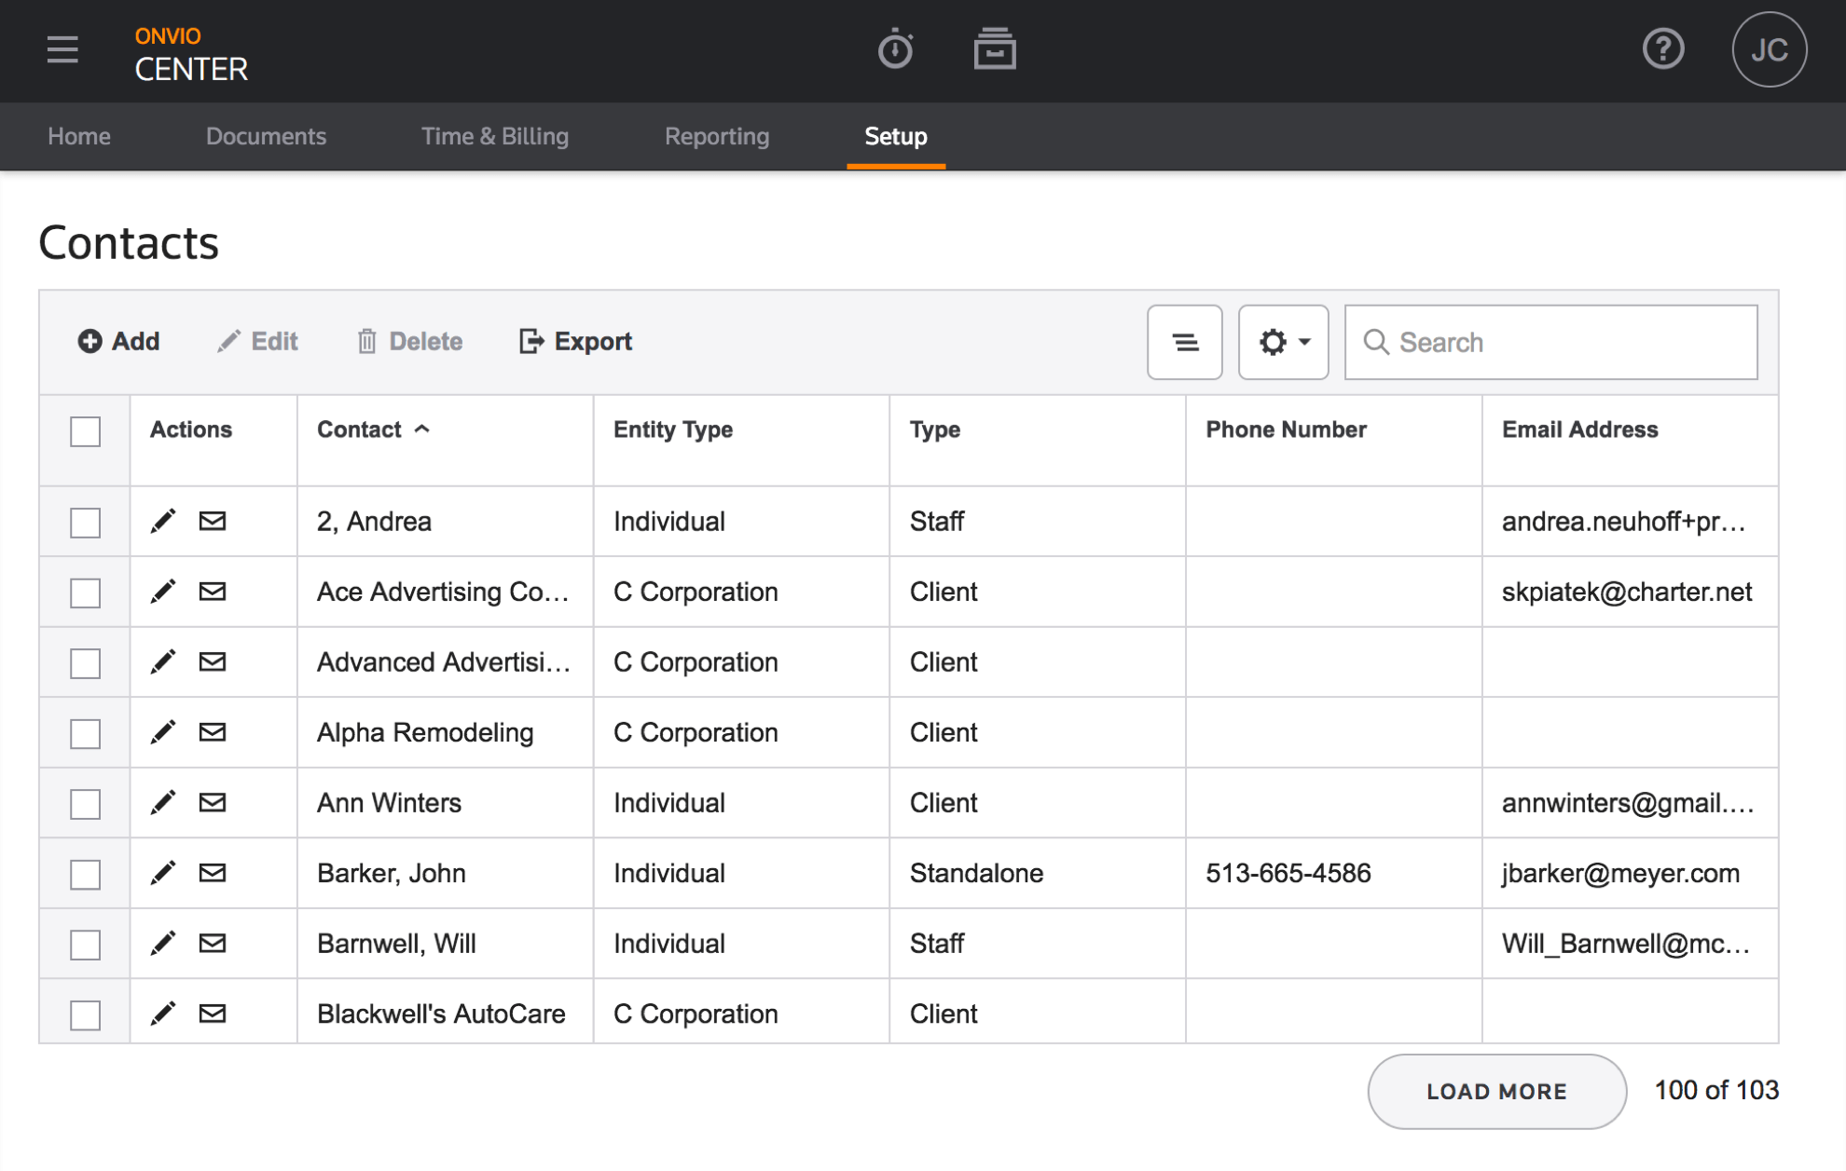Check the Barnwell, Will checkbox
Image resolution: width=1846 pixels, height=1171 pixels.
(x=85, y=945)
